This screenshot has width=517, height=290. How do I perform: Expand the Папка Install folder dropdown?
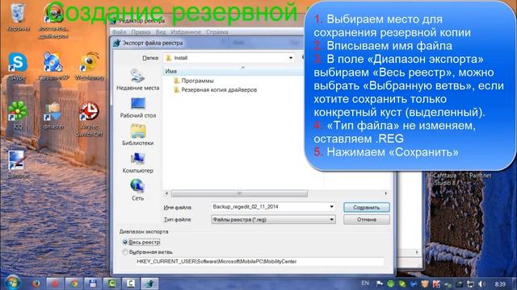291,58
